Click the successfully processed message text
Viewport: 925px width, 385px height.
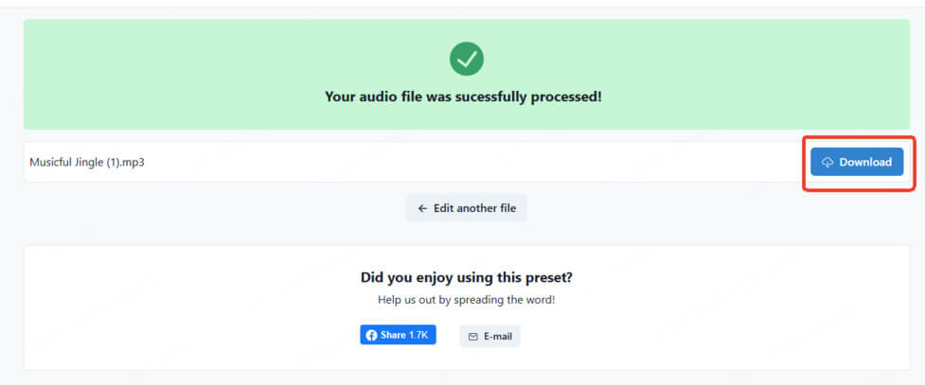[x=463, y=96]
